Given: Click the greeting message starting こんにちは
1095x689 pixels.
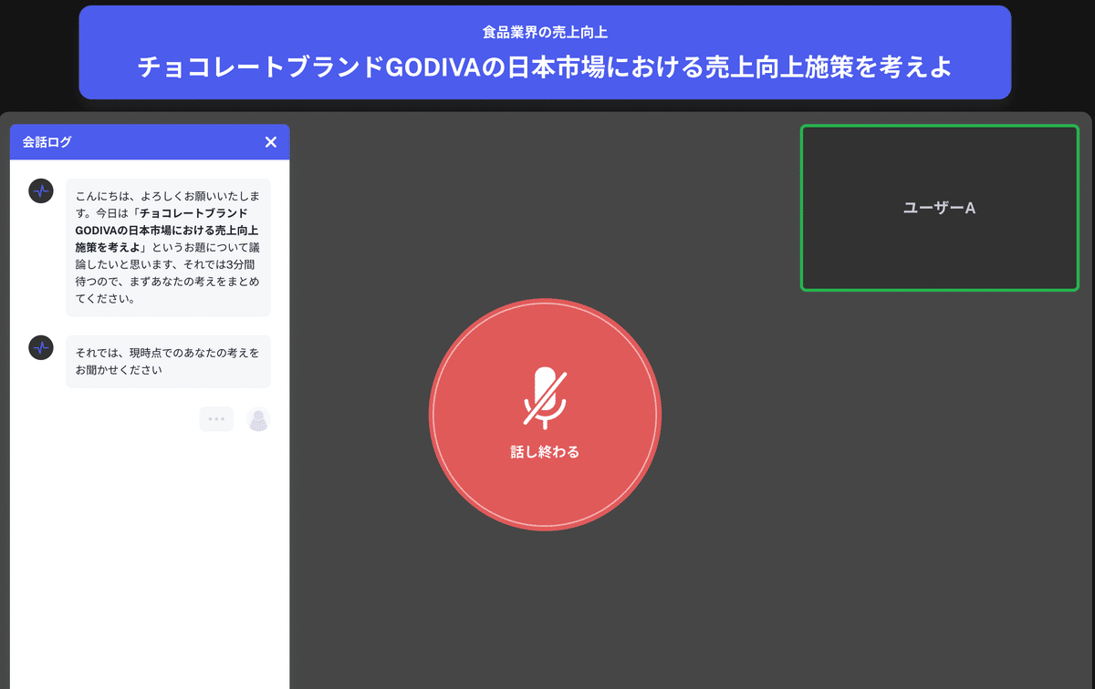Looking at the screenshot, I should (x=168, y=247).
